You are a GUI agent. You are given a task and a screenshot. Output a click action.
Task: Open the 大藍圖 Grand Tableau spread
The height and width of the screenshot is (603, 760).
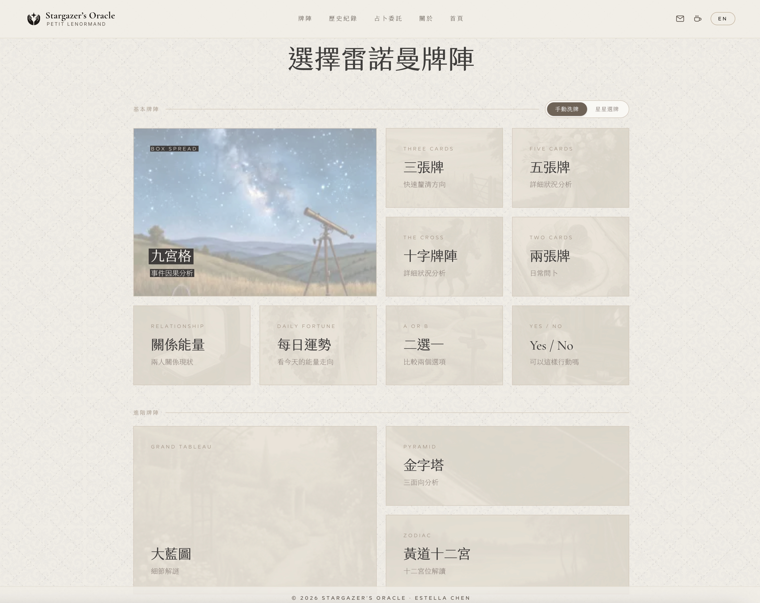pos(255,507)
